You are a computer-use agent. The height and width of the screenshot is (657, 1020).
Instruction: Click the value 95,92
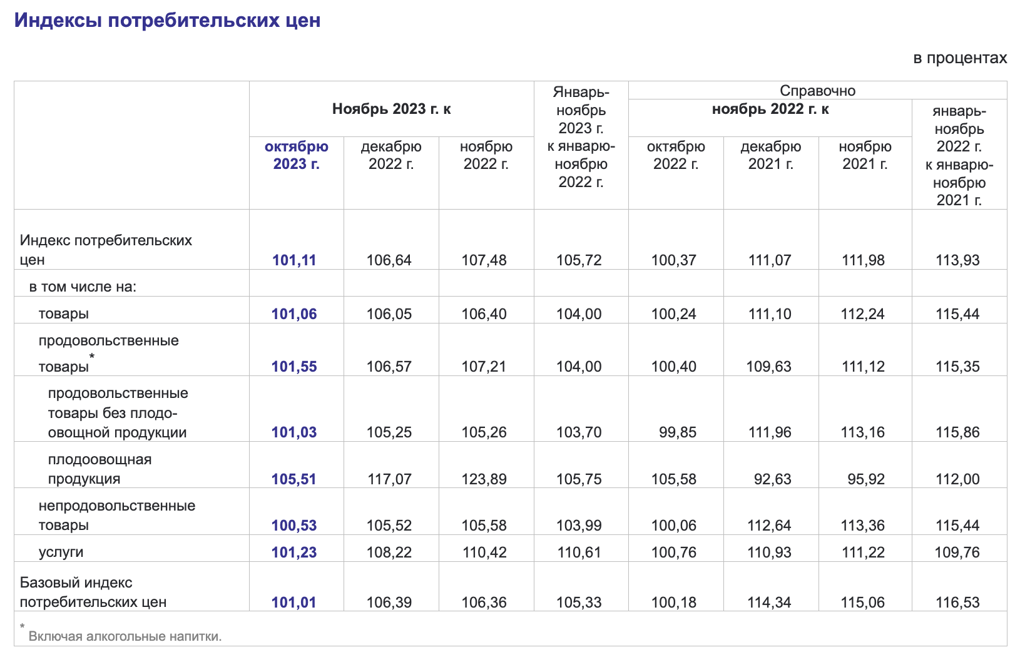[866, 479]
